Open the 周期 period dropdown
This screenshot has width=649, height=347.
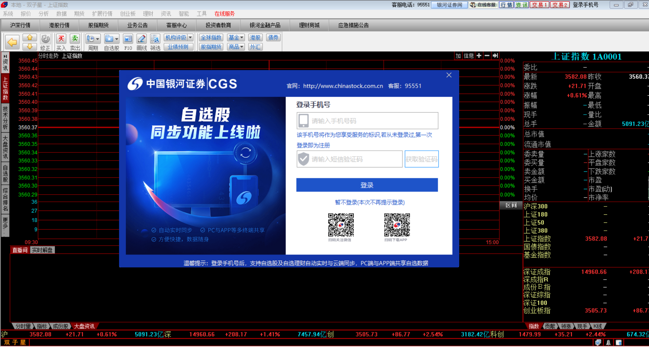(x=93, y=42)
